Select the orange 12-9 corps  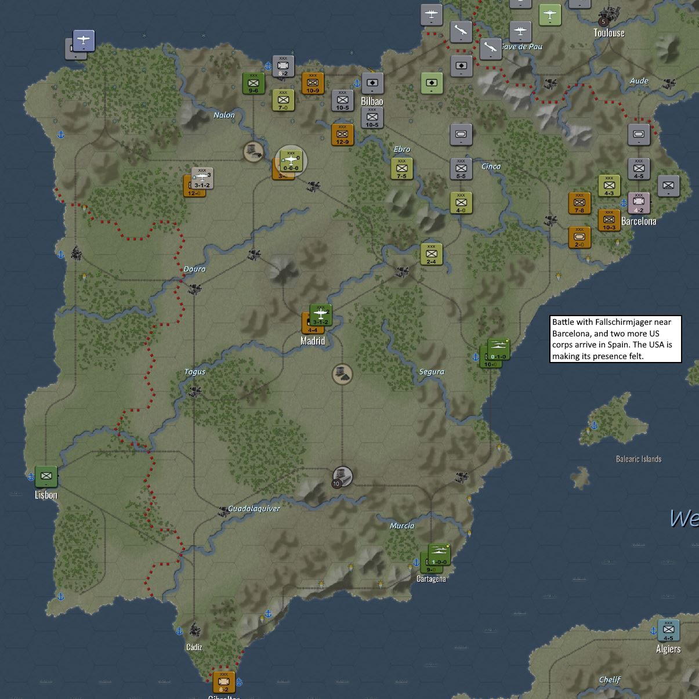pos(342,135)
